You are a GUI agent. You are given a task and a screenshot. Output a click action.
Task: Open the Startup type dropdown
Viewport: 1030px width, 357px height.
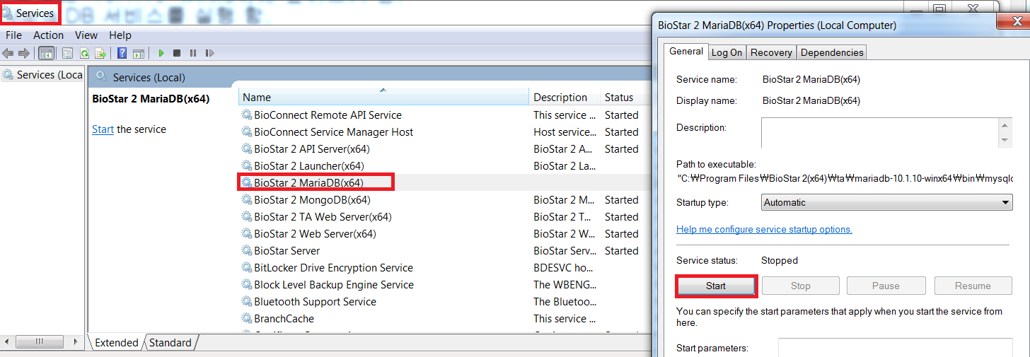pos(887,202)
